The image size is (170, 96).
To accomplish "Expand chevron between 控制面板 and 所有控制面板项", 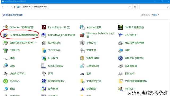I will (x=32, y=7).
